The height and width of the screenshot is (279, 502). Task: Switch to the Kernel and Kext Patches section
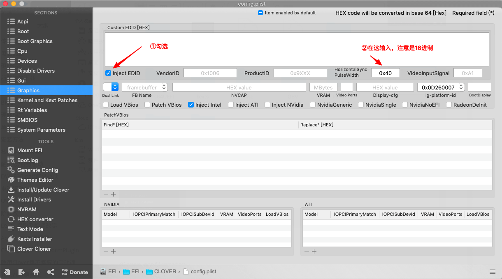coord(47,100)
